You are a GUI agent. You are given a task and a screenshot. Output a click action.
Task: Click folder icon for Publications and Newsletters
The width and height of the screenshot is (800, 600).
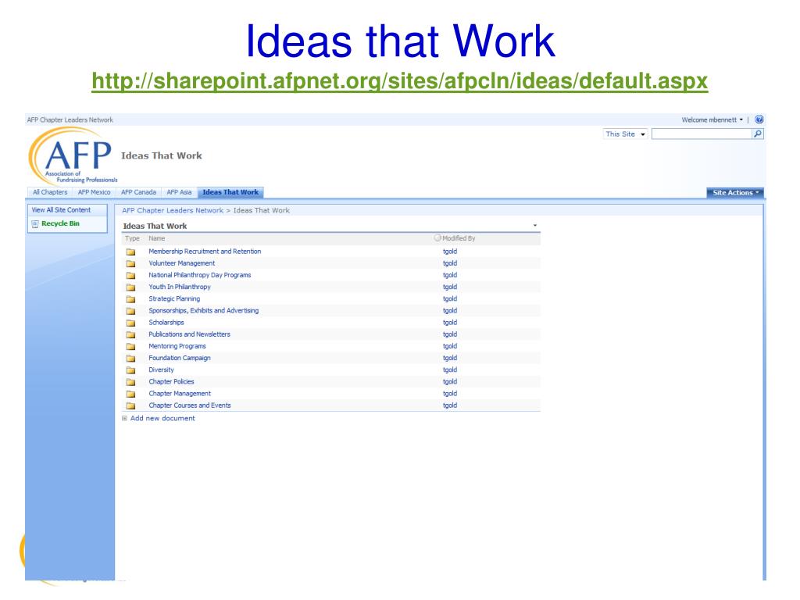pos(131,334)
